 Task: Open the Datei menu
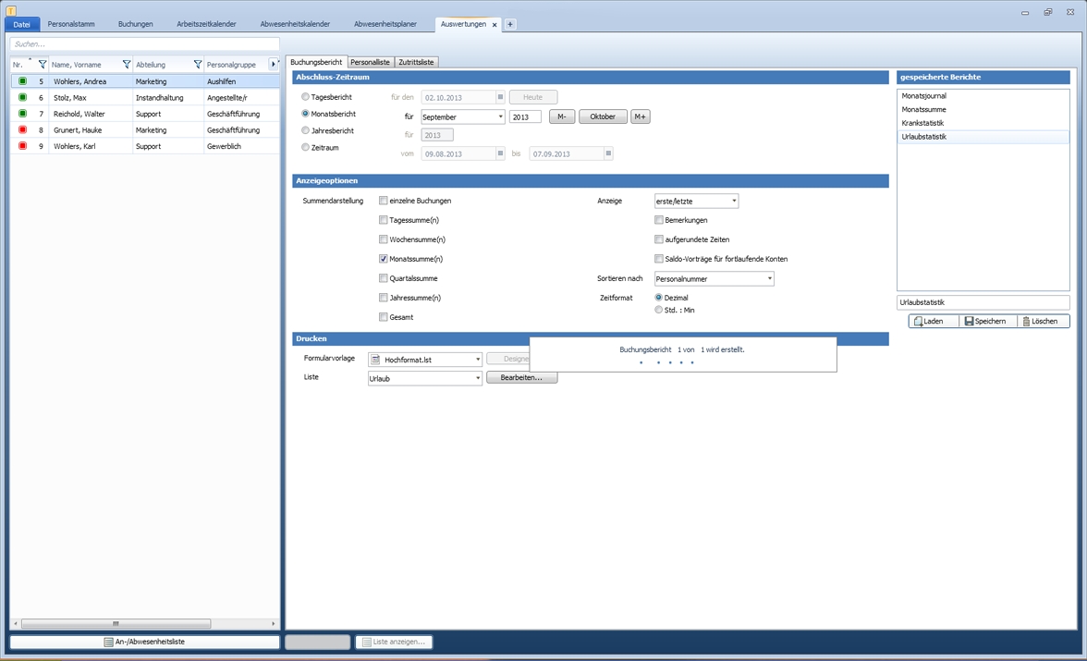[x=22, y=24]
